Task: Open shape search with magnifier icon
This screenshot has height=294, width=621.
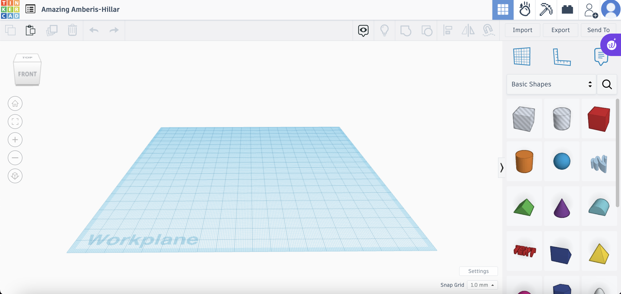Action: pos(607,84)
